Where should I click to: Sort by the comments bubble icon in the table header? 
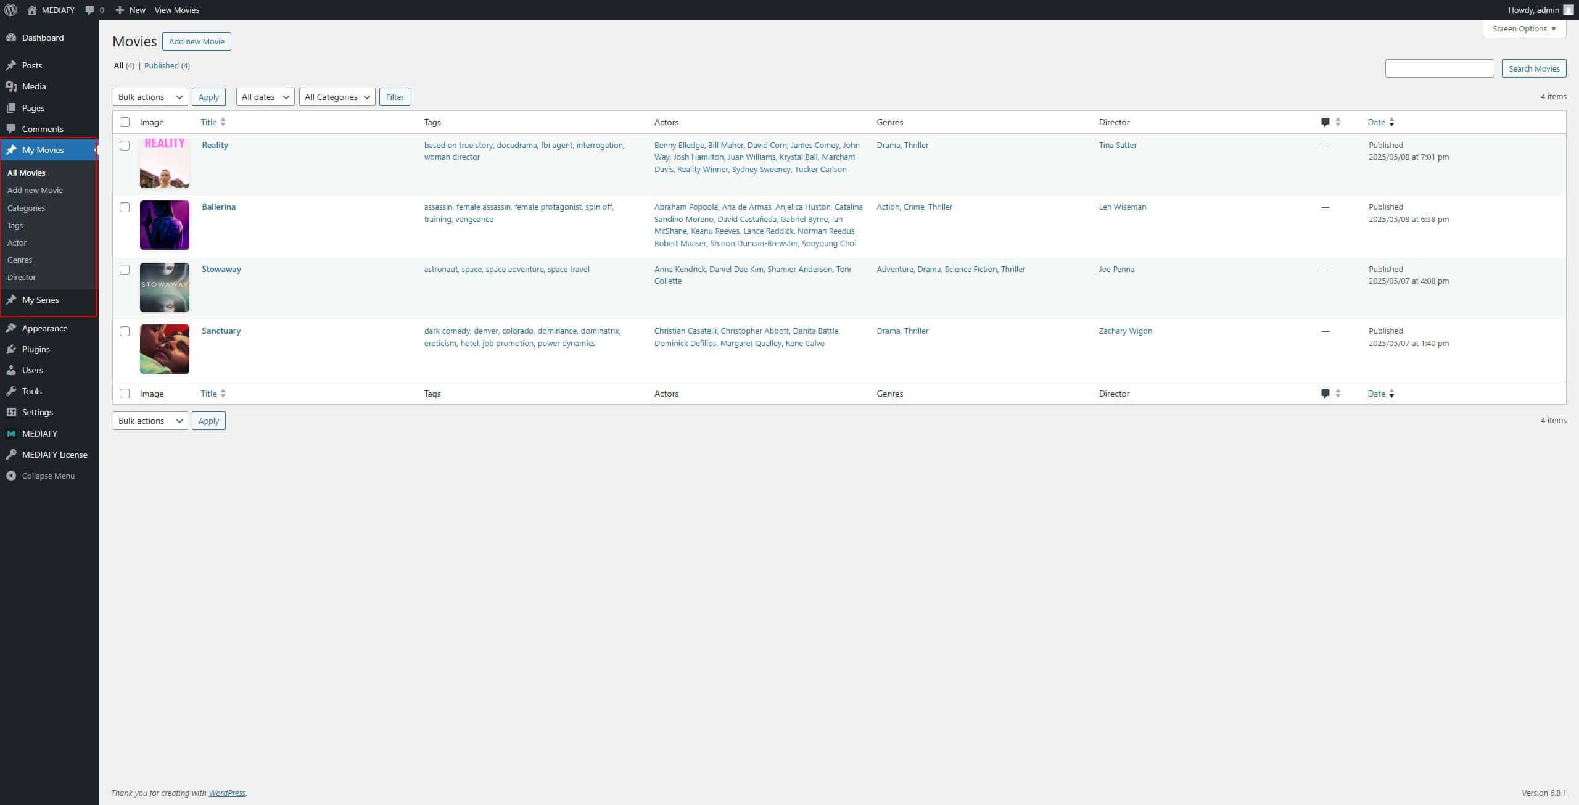click(x=1325, y=122)
